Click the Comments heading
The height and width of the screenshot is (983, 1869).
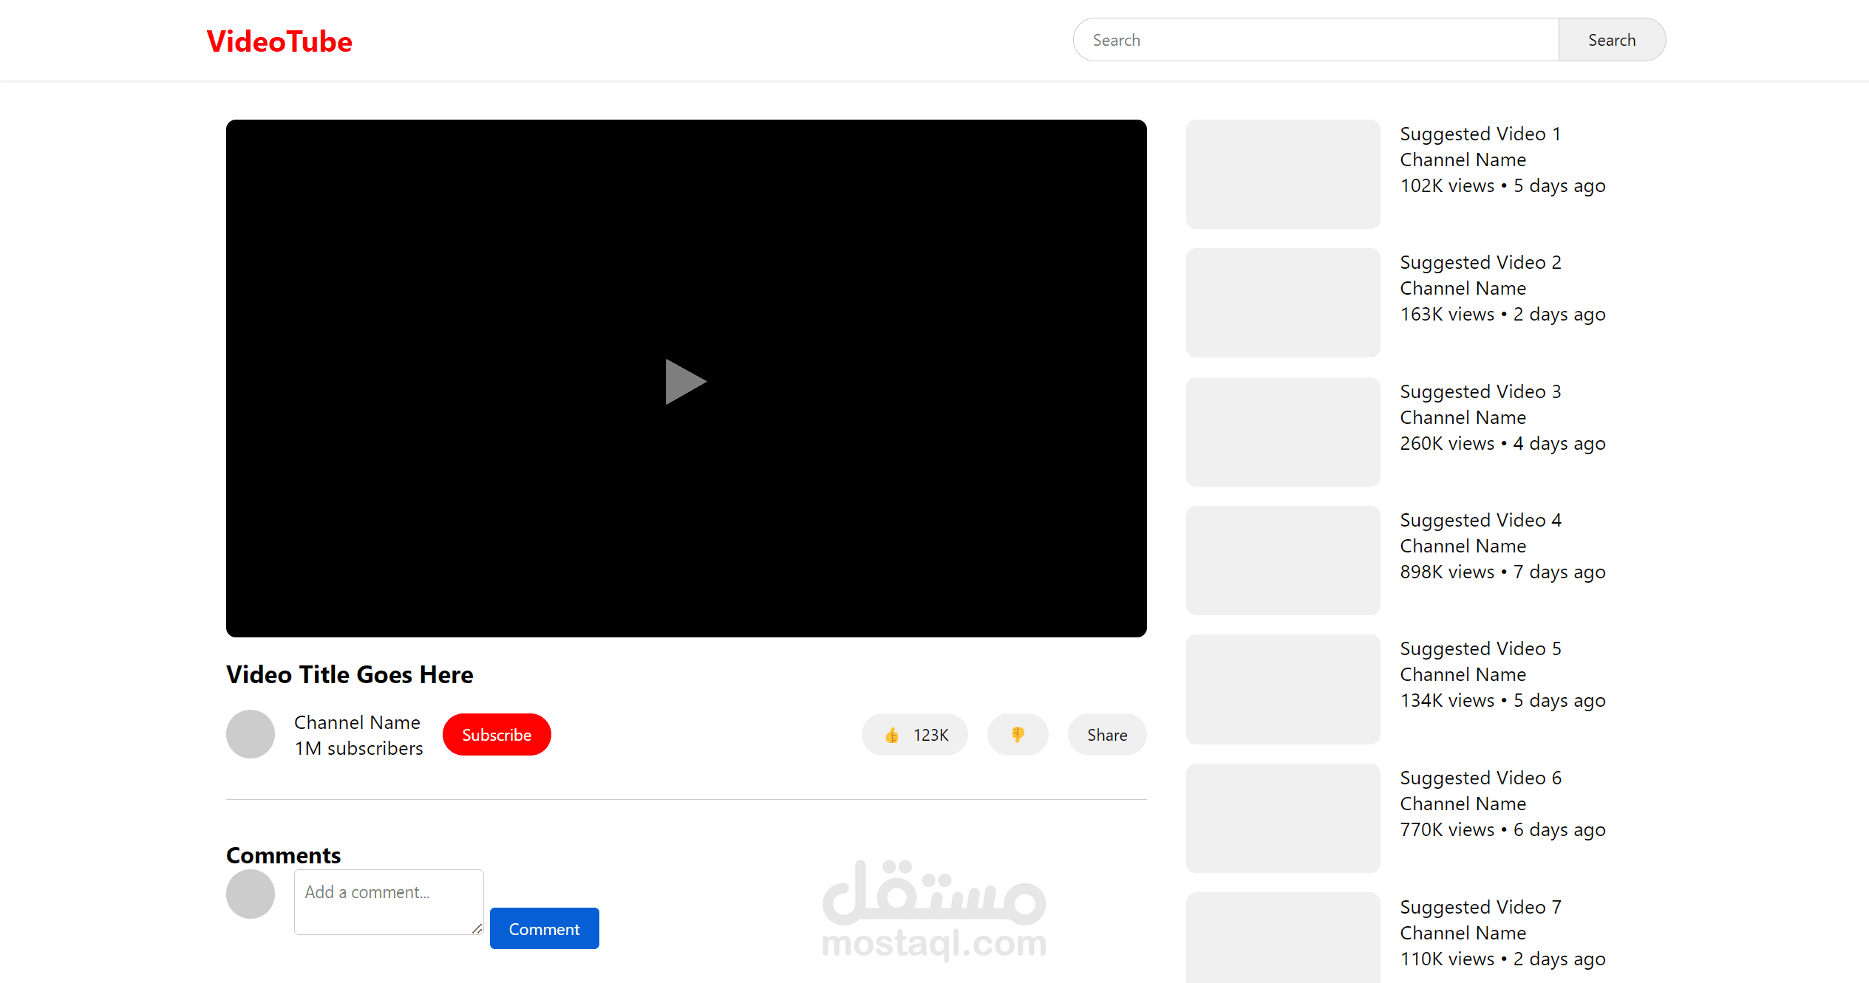click(283, 855)
